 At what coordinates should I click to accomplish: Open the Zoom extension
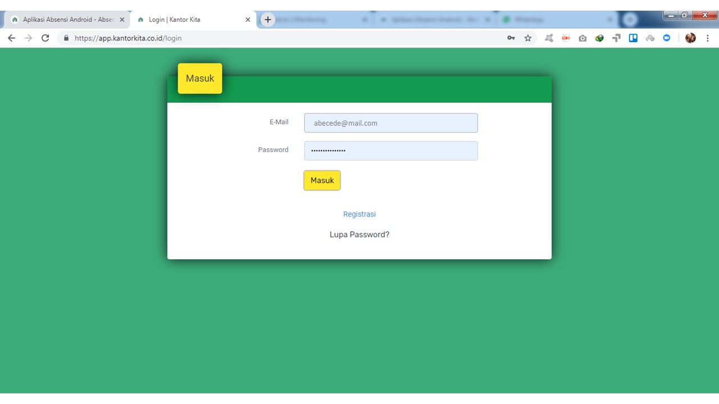tap(666, 38)
